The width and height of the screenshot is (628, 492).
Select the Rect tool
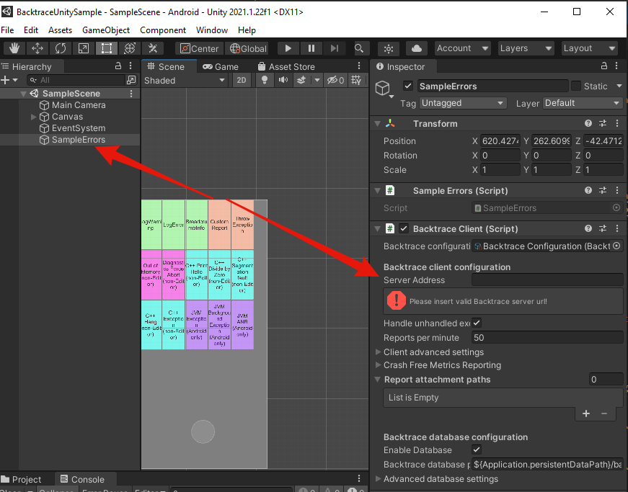(x=107, y=48)
